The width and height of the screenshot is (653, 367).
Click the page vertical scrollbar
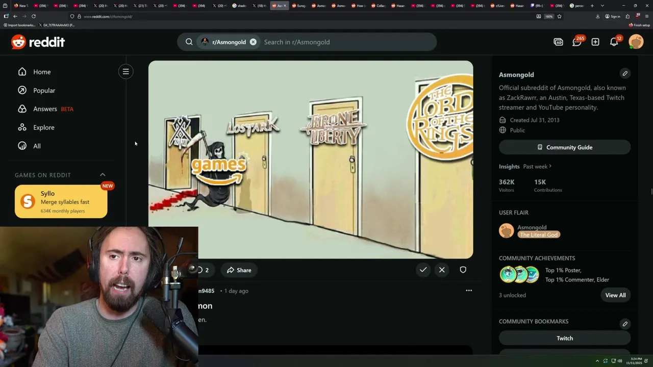[x=651, y=192]
